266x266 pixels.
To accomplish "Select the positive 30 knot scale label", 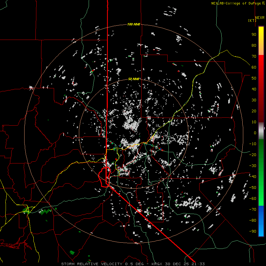I will click(254, 100).
